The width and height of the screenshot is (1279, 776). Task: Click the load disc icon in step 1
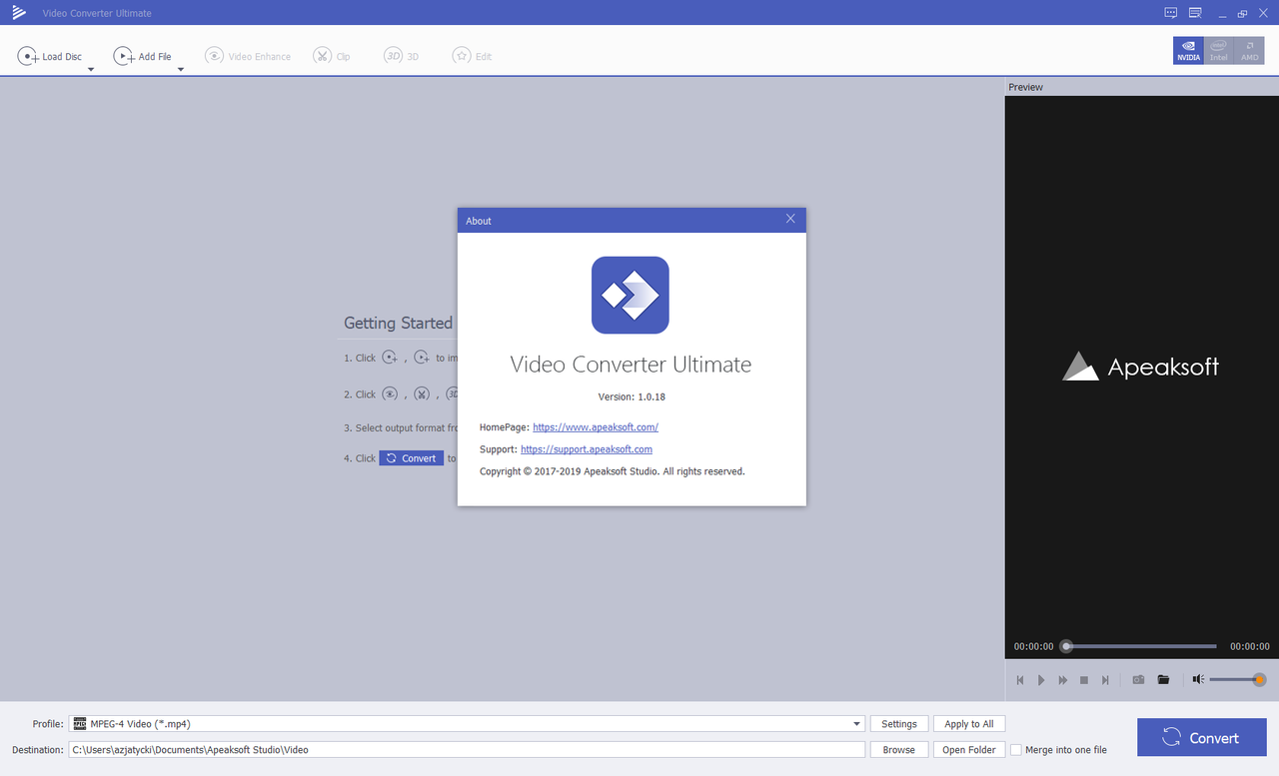tap(391, 358)
